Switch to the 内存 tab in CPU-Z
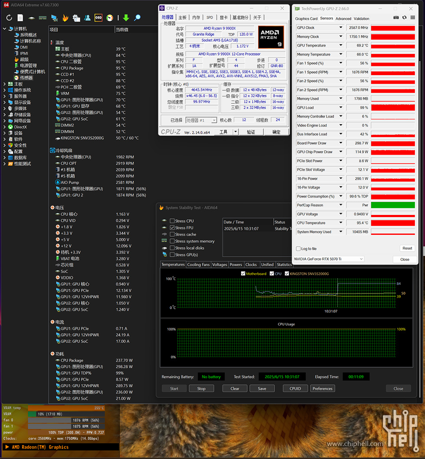Image resolution: width=425 pixels, height=459 pixels. coord(196,17)
